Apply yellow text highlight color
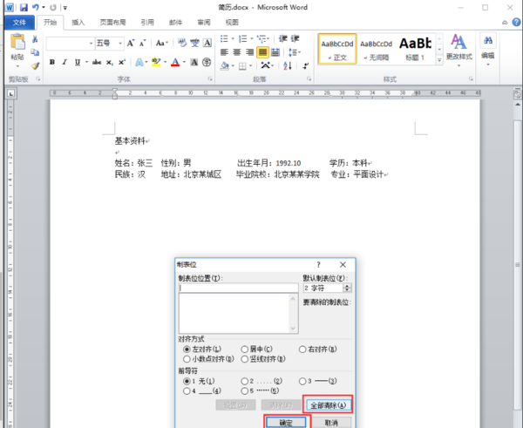The height and width of the screenshot is (428, 523). 156,62
